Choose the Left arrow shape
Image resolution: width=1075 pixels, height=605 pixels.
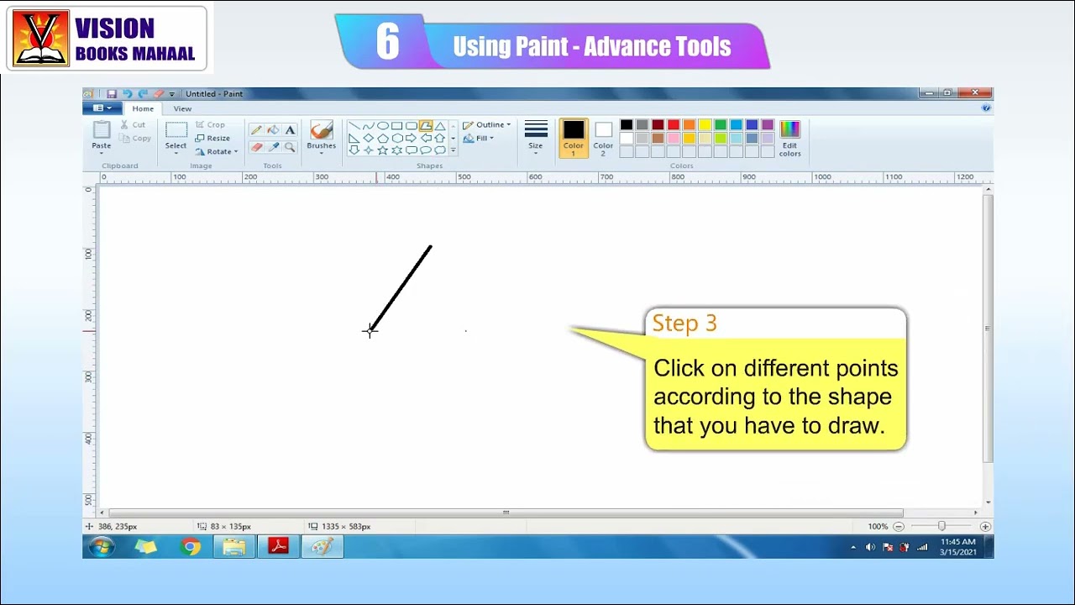point(426,139)
